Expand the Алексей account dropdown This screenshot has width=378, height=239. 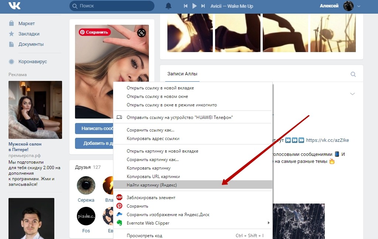point(358,6)
